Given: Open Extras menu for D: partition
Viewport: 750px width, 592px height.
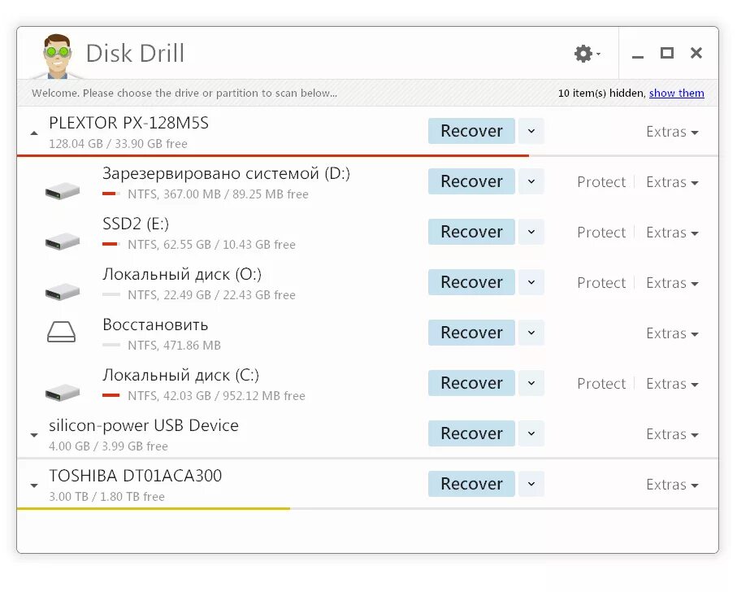Looking at the screenshot, I should coord(672,182).
